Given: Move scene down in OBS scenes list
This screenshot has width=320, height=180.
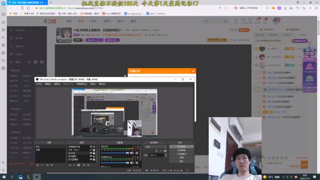Looking at the screenshot, I should 51,165.
